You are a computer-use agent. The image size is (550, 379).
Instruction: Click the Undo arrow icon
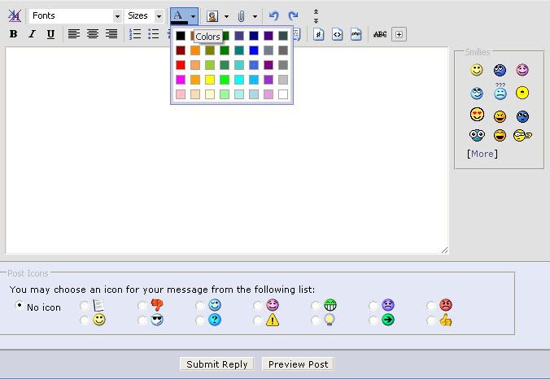[274, 15]
